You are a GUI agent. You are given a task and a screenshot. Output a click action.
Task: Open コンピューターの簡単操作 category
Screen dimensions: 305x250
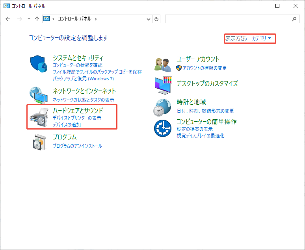coord(206,122)
